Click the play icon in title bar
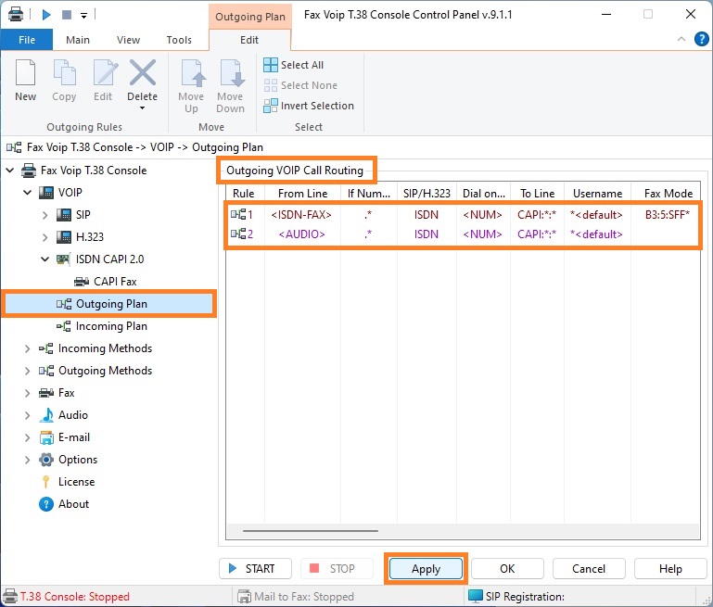This screenshot has width=713, height=607. click(x=46, y=14)
